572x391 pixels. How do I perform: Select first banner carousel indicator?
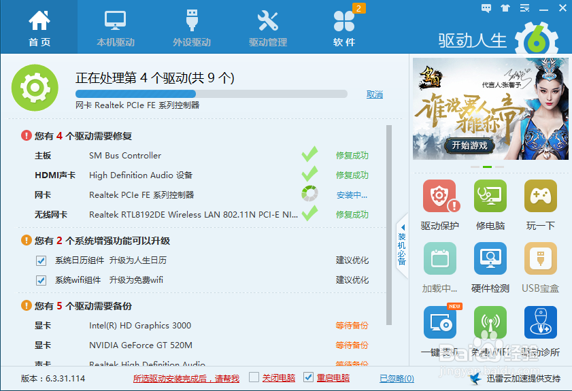[x=475, y=167]
